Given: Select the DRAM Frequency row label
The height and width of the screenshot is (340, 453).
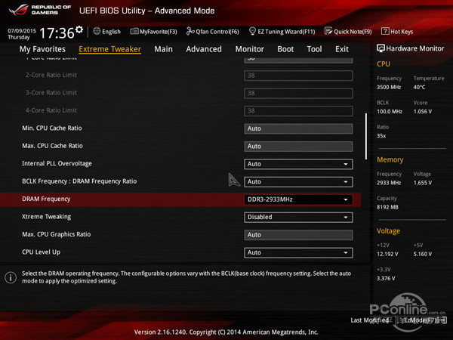Looking at the screenshot, I should pos(46,199).
